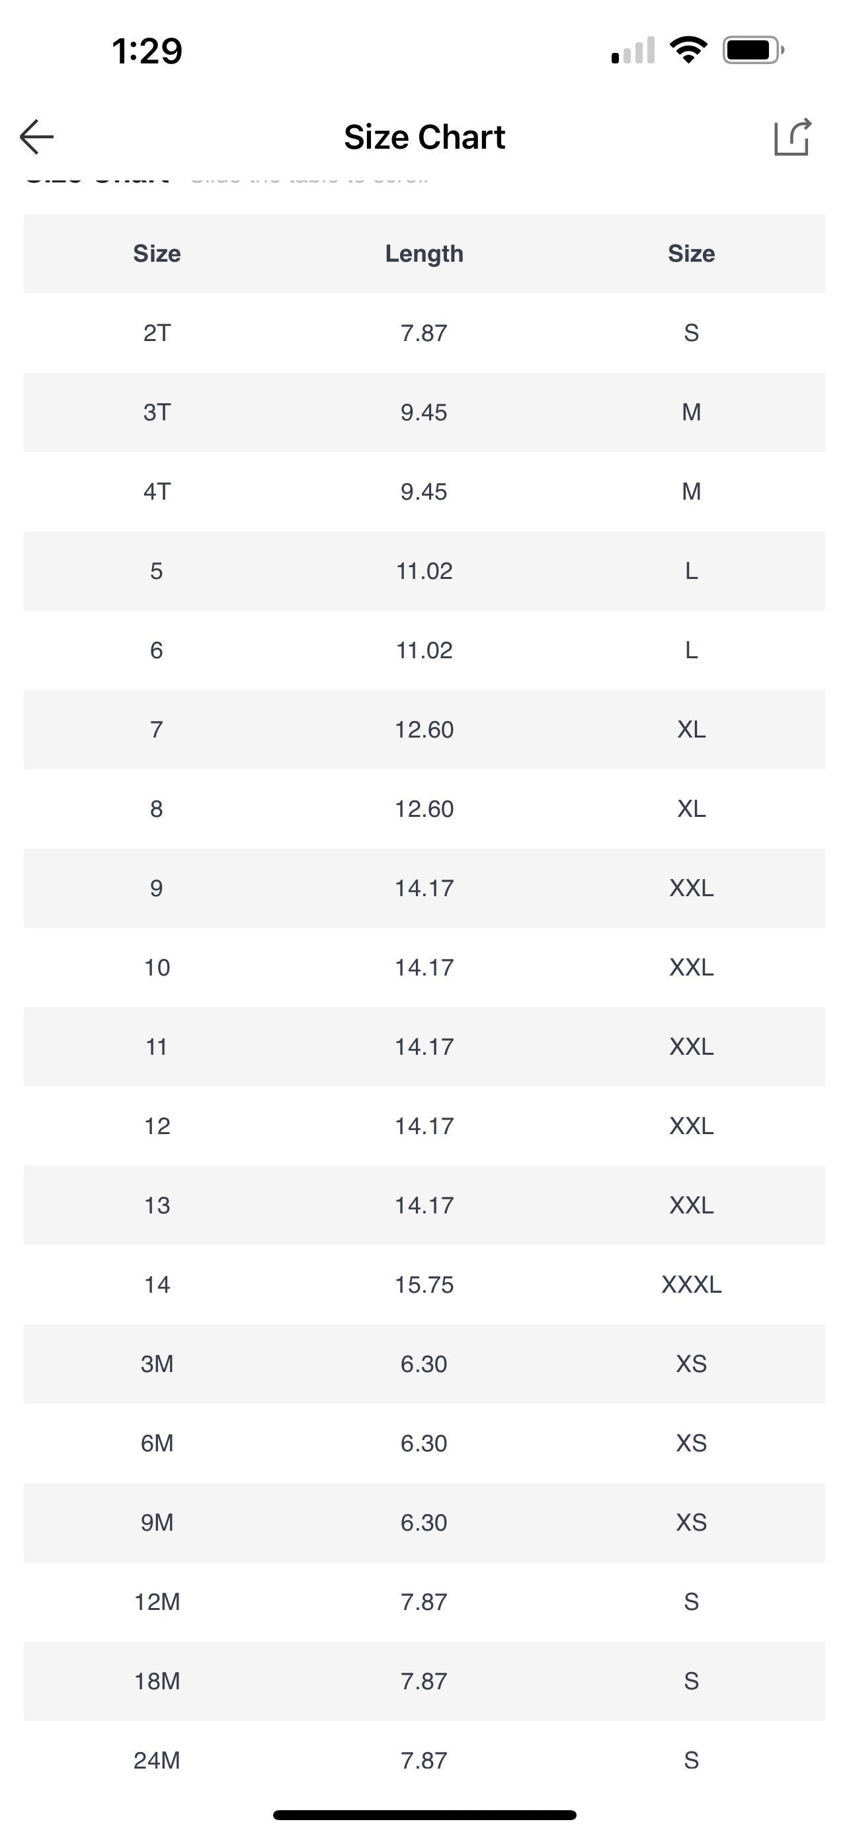Viewport: 849px width, 1836px height.
Task: Select the size 14 row
Action: pos(424,1284)
